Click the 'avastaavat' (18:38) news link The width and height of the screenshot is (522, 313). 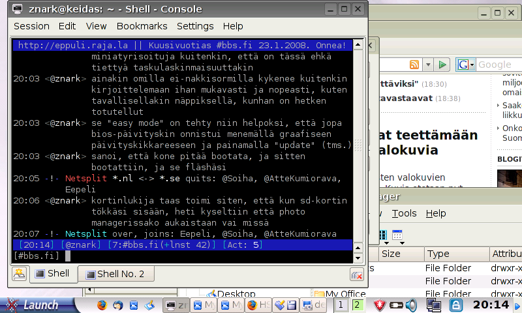406,98
